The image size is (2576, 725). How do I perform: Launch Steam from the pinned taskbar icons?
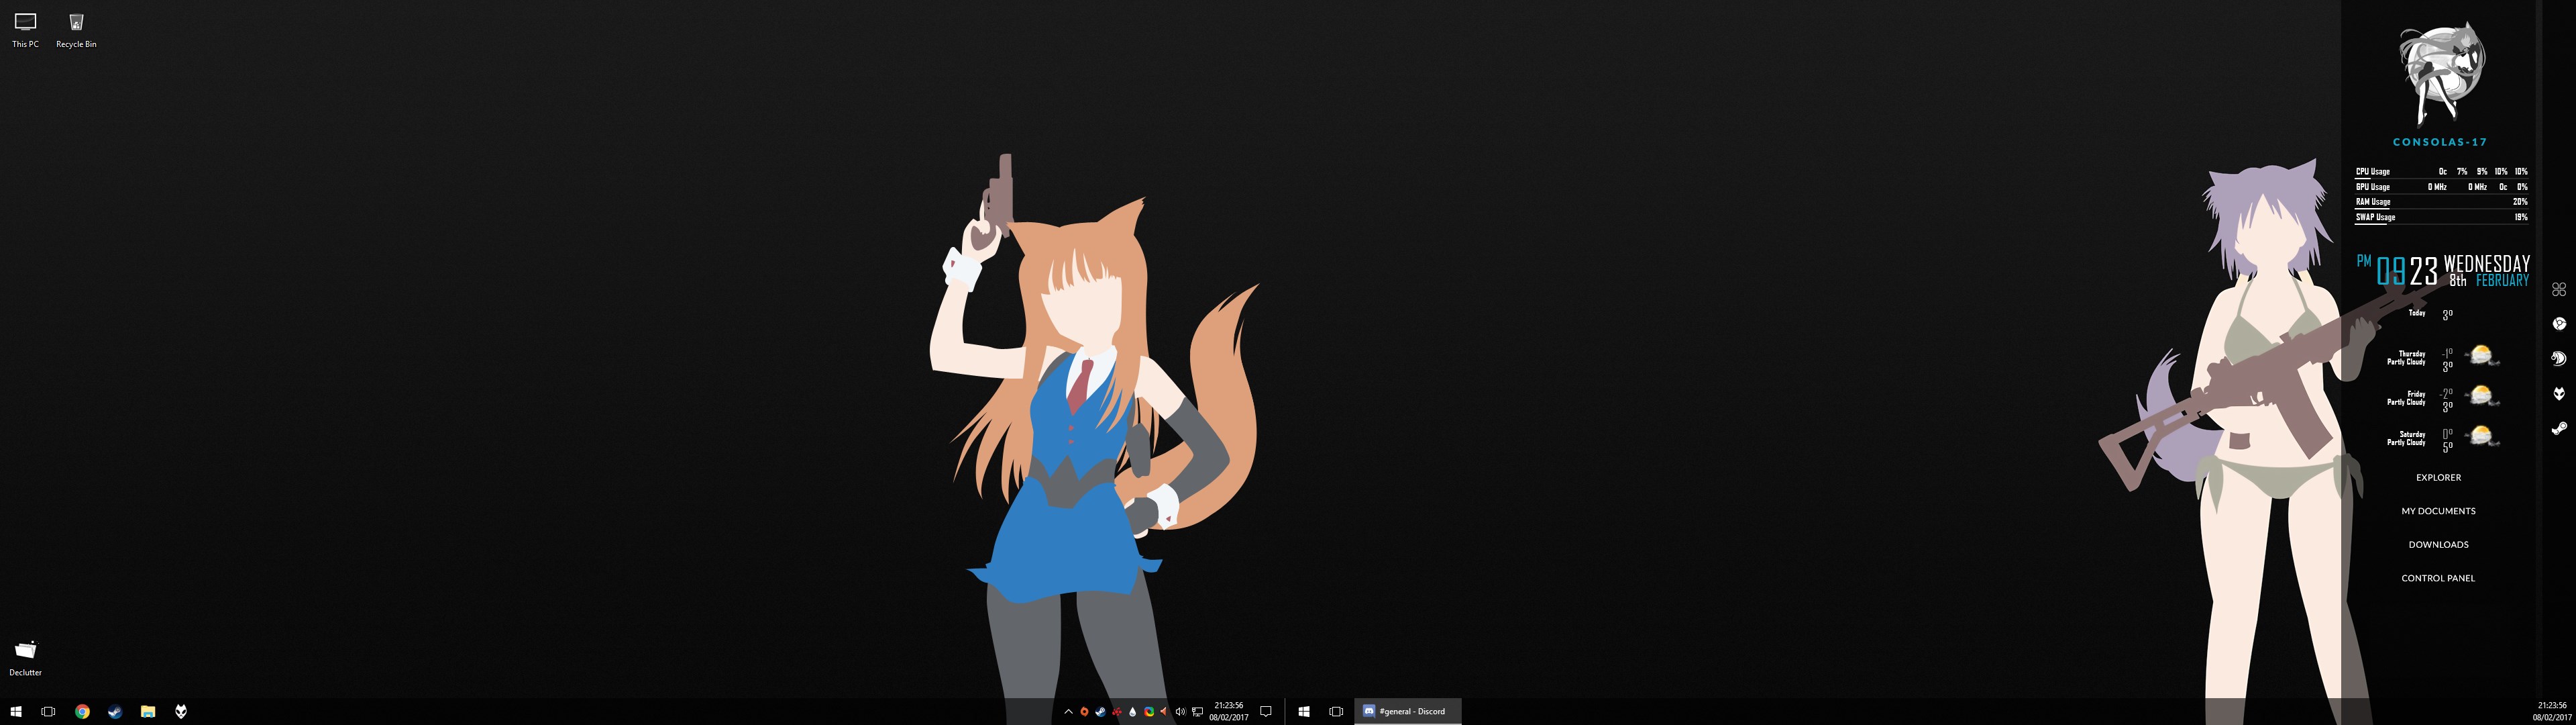(x=115, y=711)
